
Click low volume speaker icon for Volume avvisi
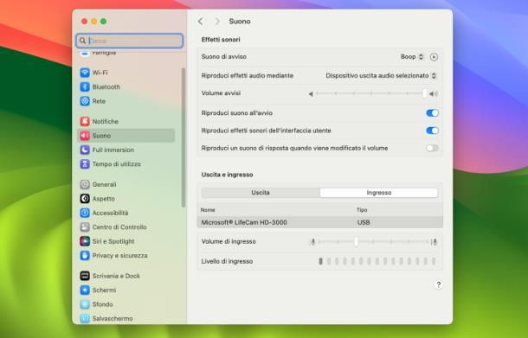point(311,94)
